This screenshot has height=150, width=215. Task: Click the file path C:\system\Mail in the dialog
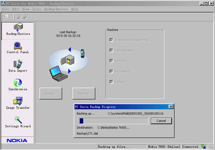pos(135,114)
